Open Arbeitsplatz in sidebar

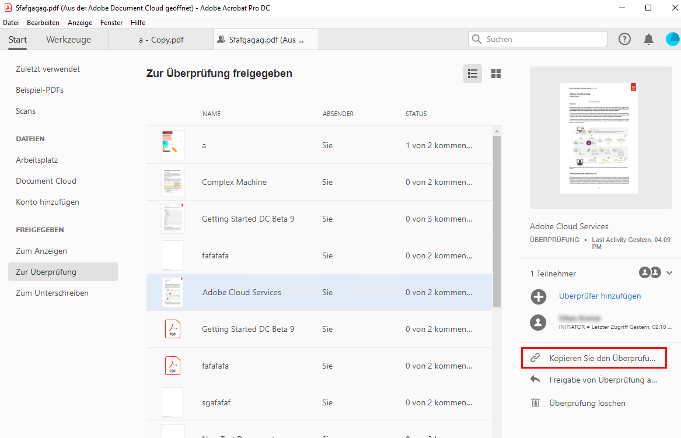click(37, 160)
